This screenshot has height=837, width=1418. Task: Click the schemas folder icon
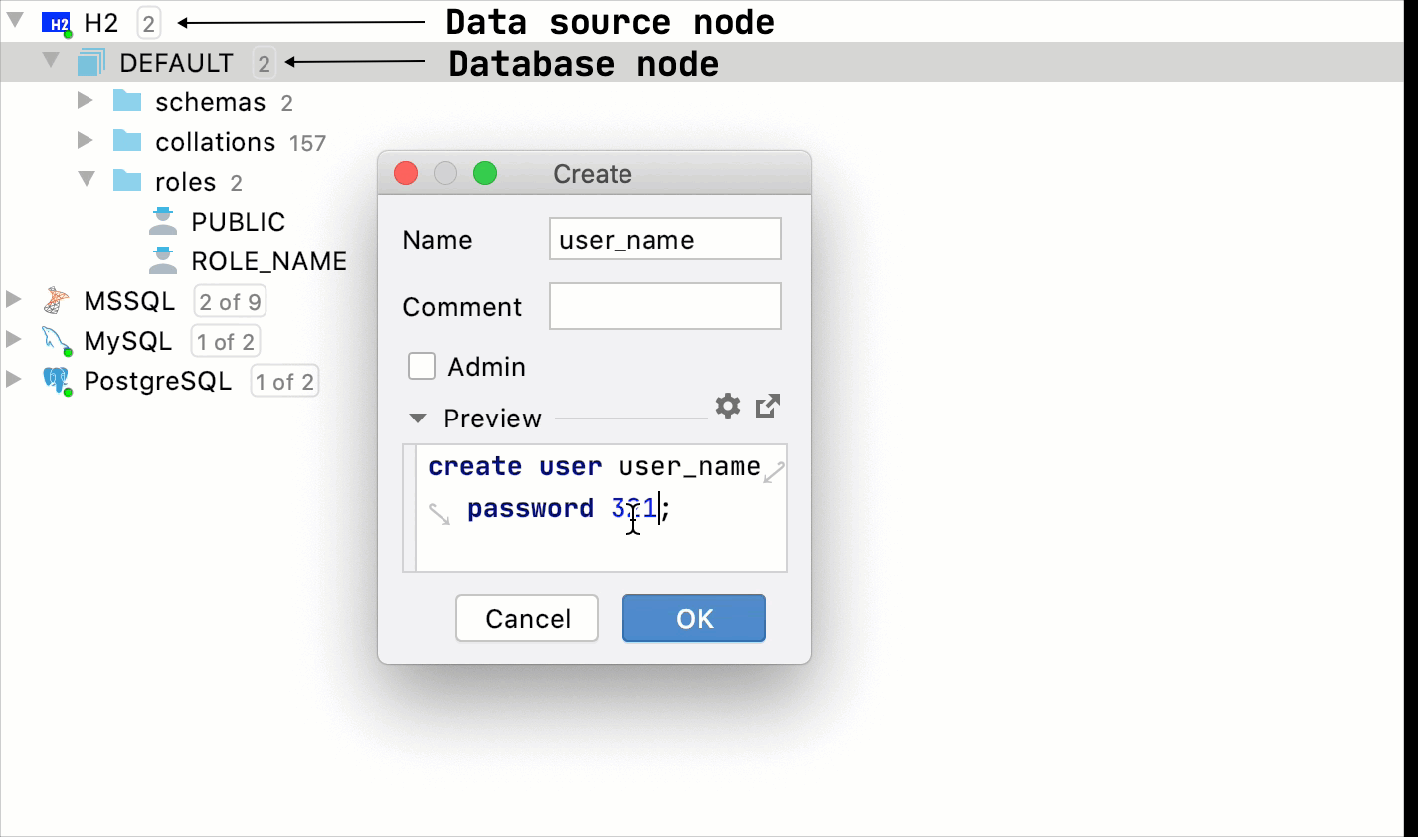click(127, 101)
